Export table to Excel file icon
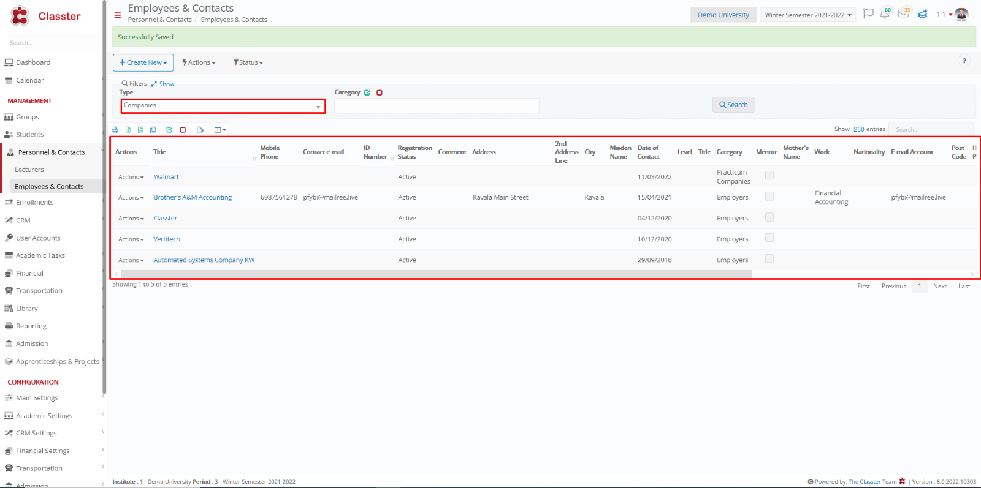 (x=128, y=130)
